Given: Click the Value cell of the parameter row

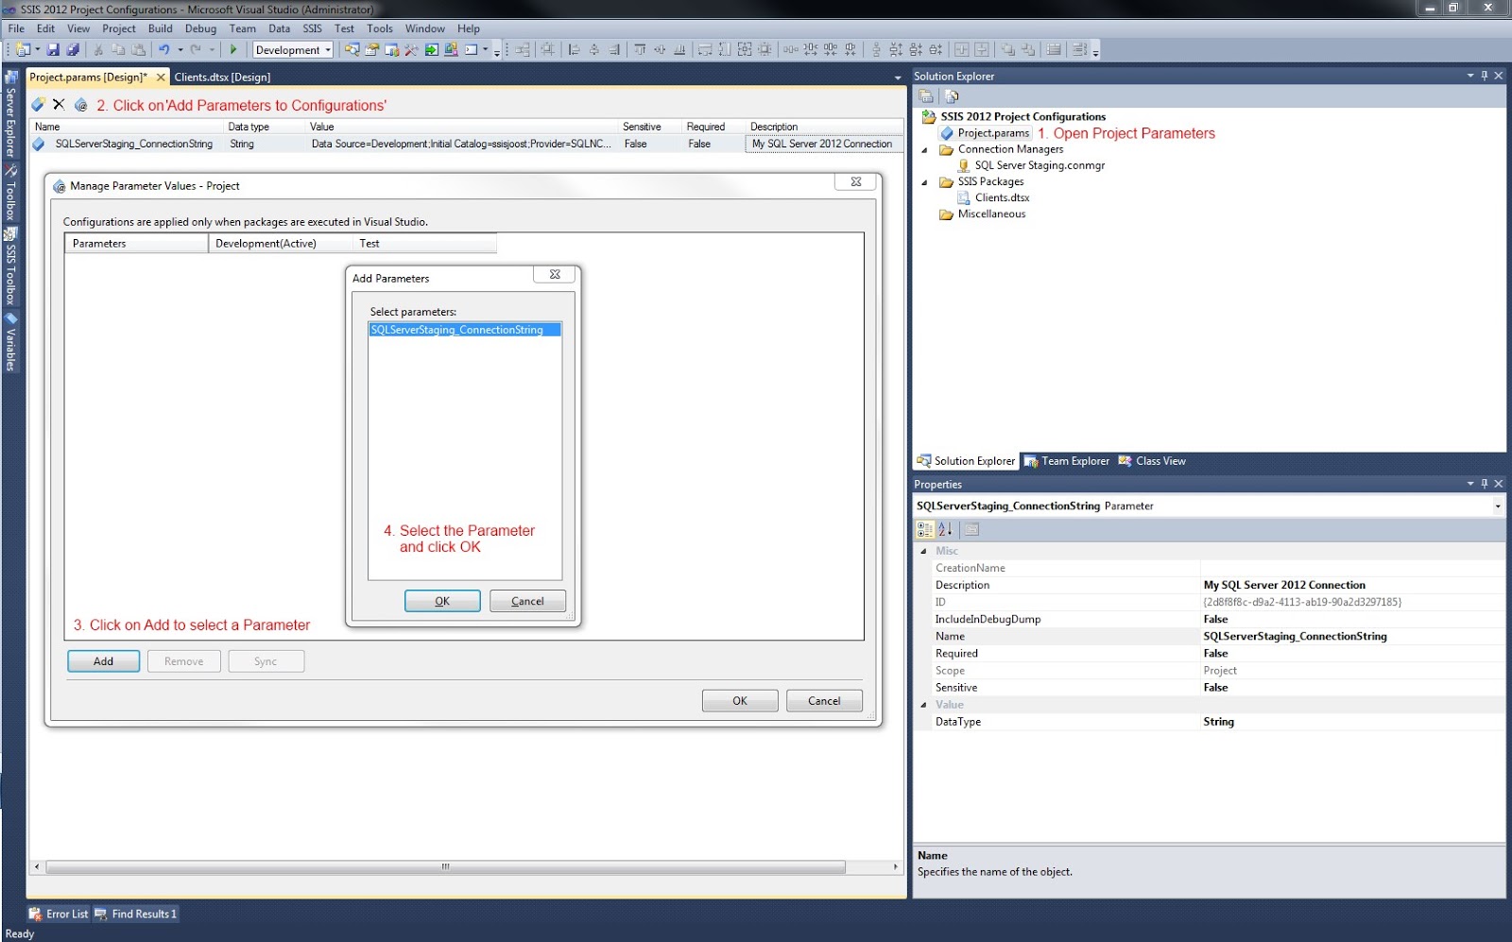Looking at the screenshot, I should click(x=461, y=144).
